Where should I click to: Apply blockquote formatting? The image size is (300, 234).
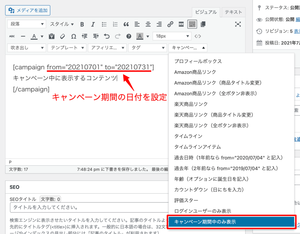coord(126,24)
